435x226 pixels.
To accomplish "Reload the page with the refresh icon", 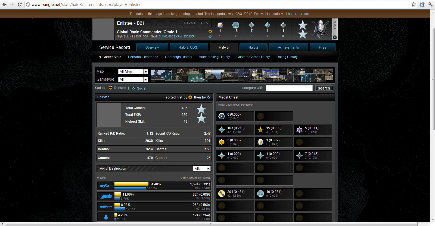I will 20,5.
